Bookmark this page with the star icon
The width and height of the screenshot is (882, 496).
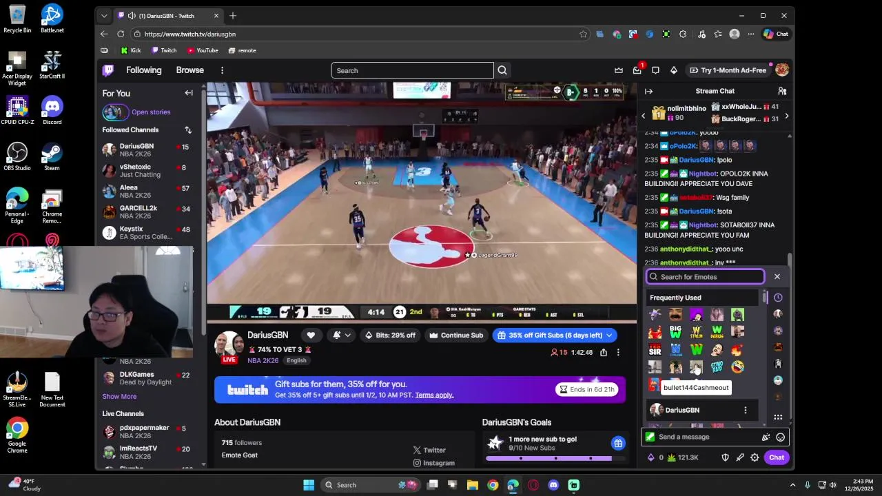point(583,34)
